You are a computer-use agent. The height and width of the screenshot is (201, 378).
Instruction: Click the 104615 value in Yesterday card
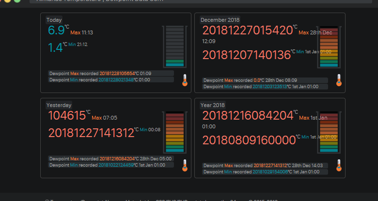click(x=67, y=116)
